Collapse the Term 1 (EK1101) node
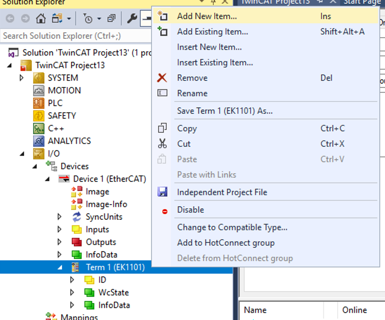385x320 pixels. click(60, 267)
